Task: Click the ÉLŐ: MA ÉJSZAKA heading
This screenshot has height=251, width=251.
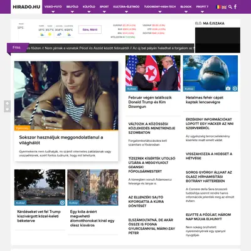Action: [x=210, y=23]
